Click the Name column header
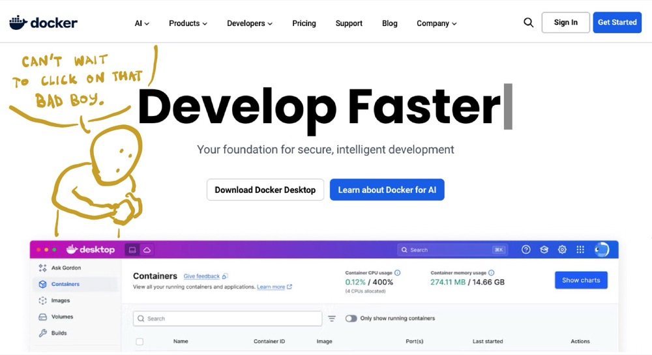This screenshot has width=652, height=355. point(181,341)
